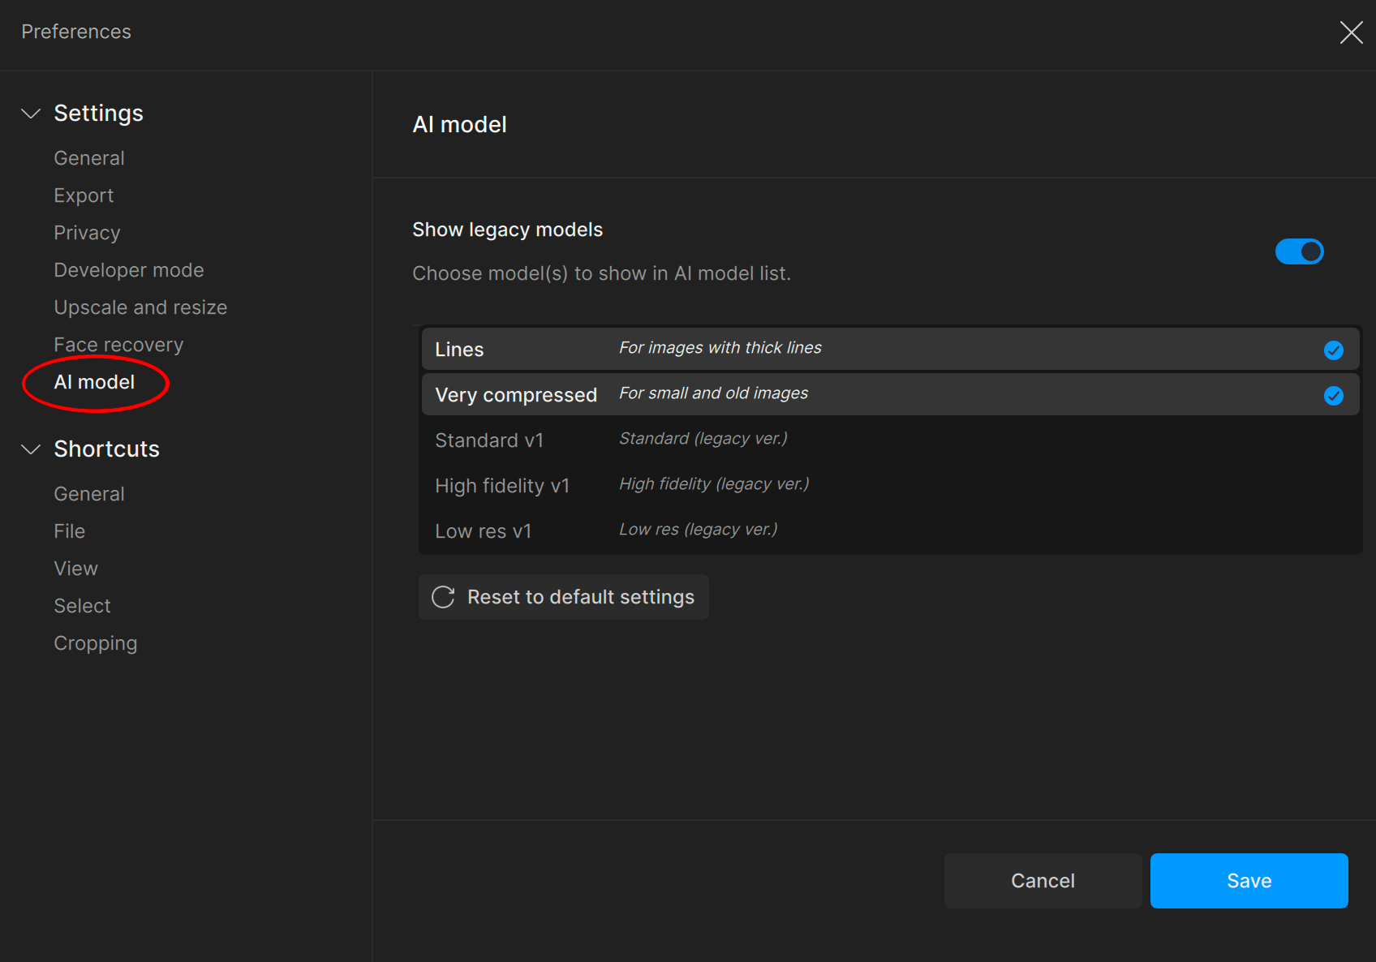This screenshot has width=1376, height=962.
Task: Collapse the Shortcuts section chevron
Action: 31,449
